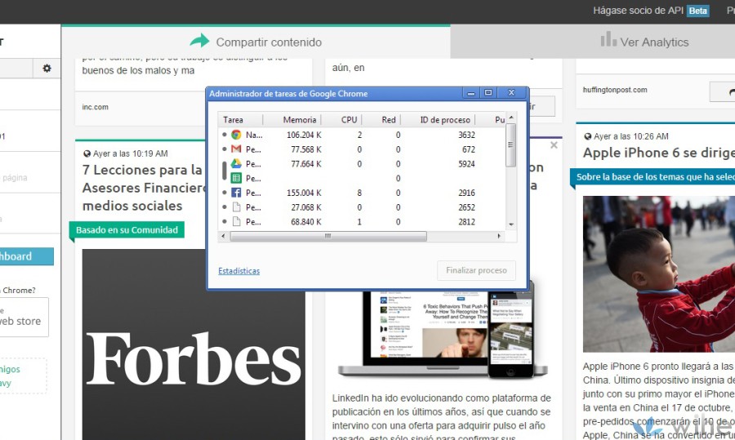Click globe icon next to Ayer a las 10:26 AM
The width and height of the screenshot is (735, 440).
click(588, 136)
